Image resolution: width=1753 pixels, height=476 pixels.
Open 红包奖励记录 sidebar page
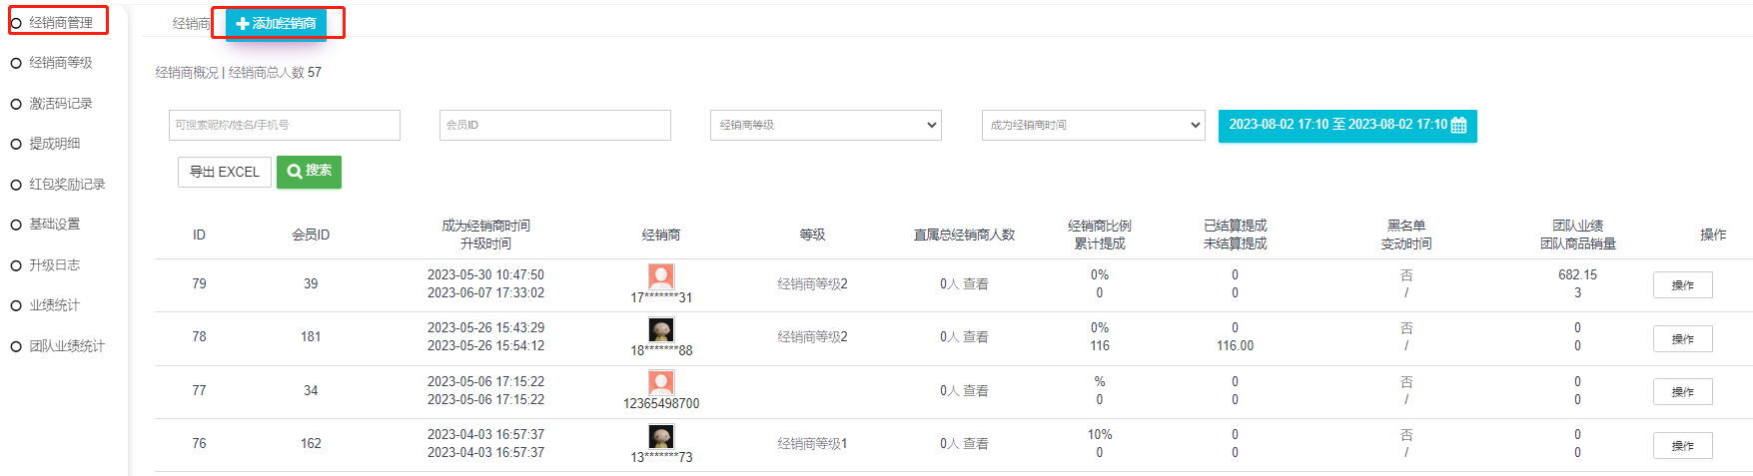[66, 185]
